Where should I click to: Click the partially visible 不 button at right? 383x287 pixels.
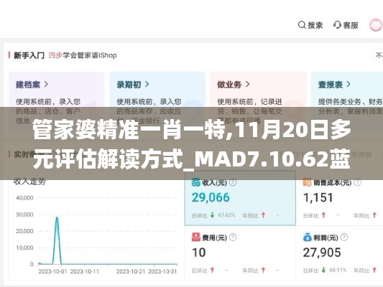(x=378, y=55)
